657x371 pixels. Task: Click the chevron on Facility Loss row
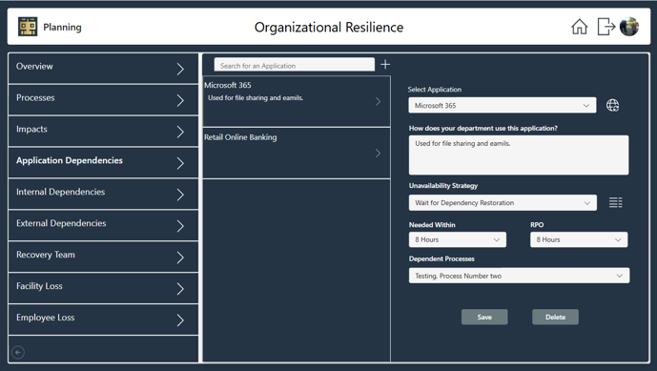pos(180,289)
